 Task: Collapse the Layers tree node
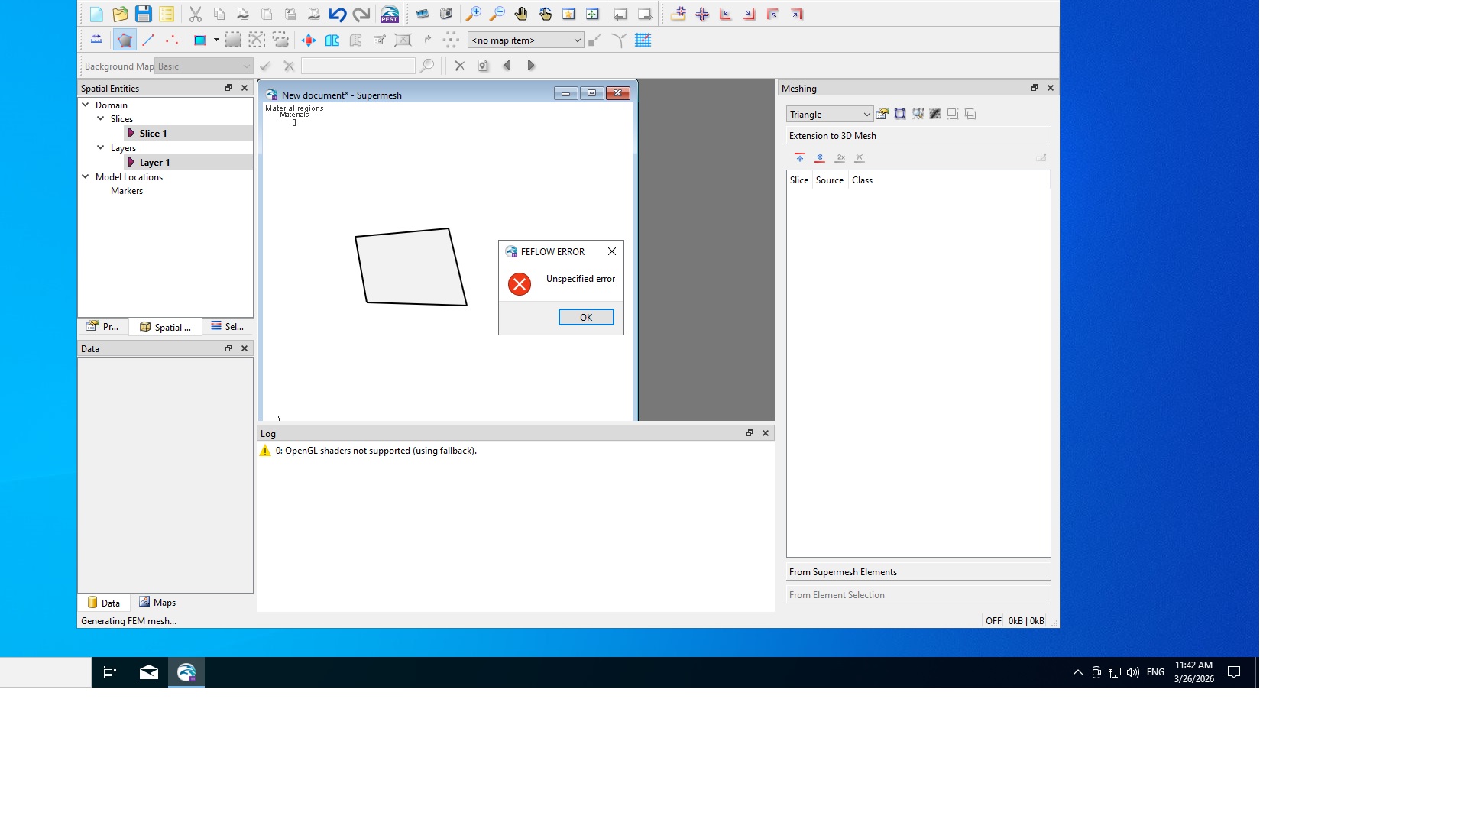pyautogui.click(x=100, y=147)
